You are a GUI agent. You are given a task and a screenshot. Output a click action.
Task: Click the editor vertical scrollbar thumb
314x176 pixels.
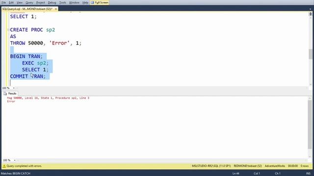(311, 54)
